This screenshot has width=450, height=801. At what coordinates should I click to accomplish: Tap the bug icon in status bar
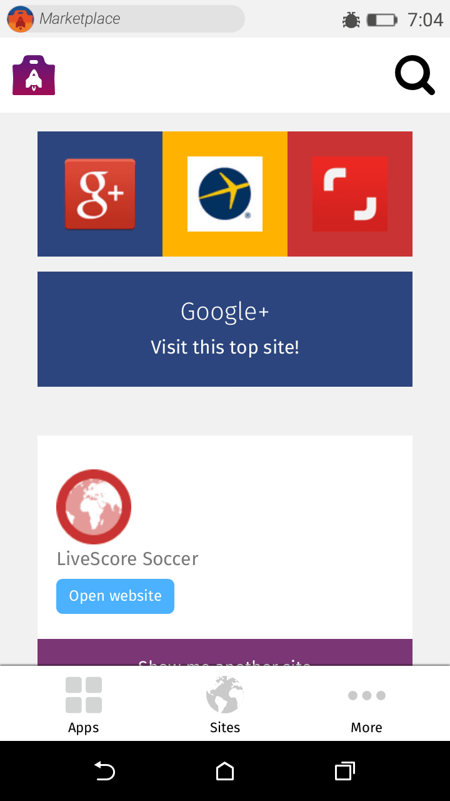[x=351, y=20]
